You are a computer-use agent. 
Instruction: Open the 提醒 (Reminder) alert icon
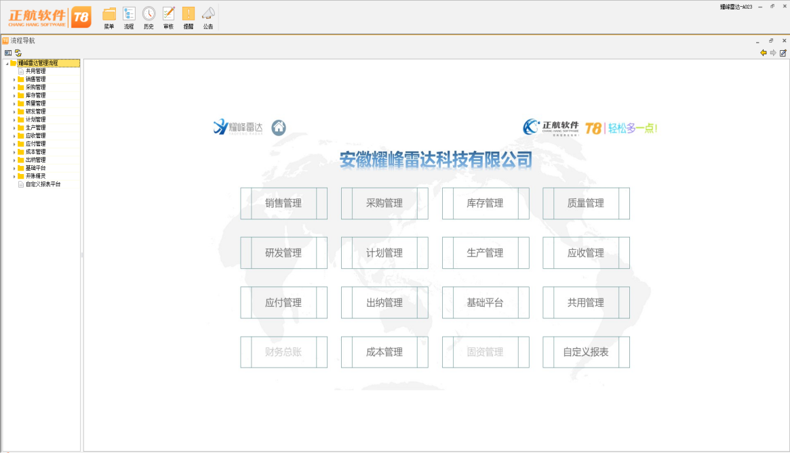coord(189,14)
